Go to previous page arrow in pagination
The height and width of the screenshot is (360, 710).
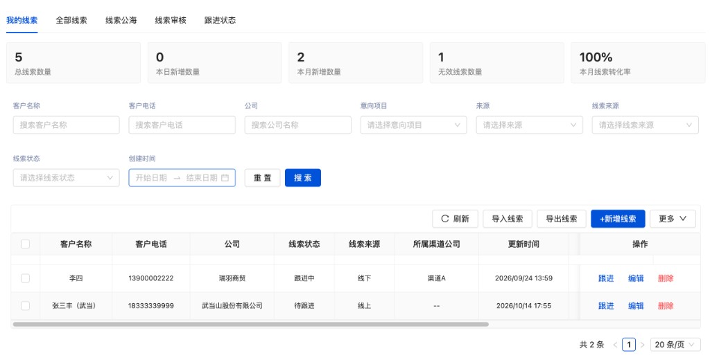[x=615, y=345]
